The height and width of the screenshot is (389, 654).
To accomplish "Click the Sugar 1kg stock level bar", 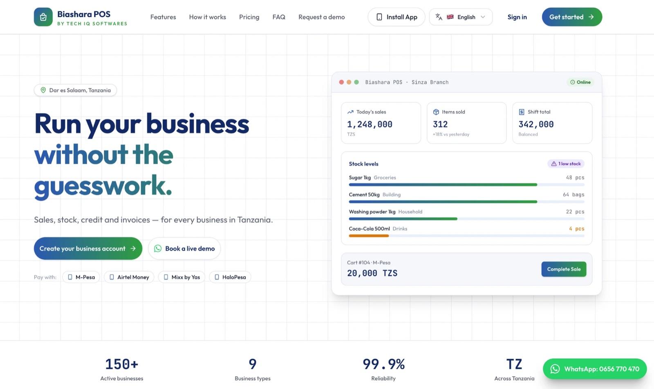I will tap(466, 185).
